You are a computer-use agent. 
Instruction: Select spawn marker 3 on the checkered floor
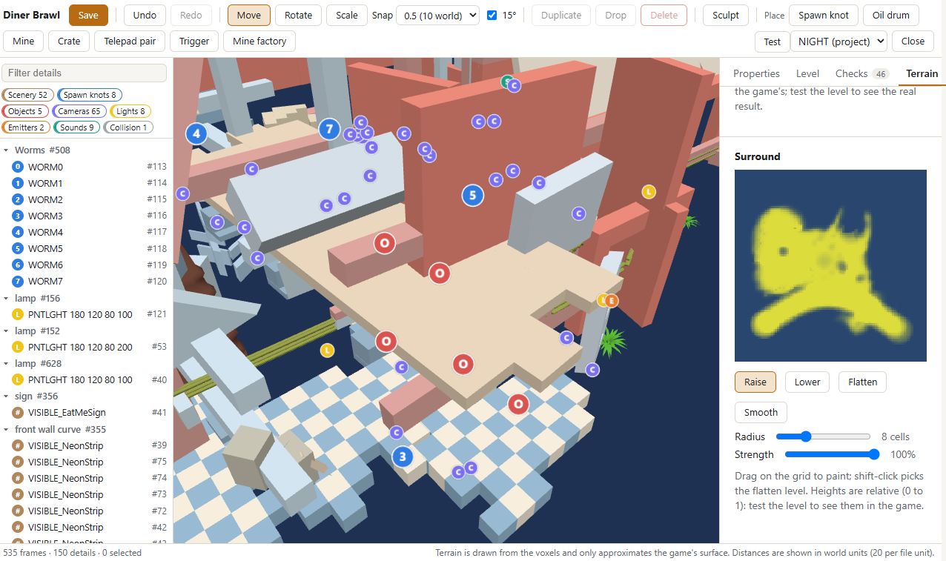pyautogui.click(x=403, y=457)
